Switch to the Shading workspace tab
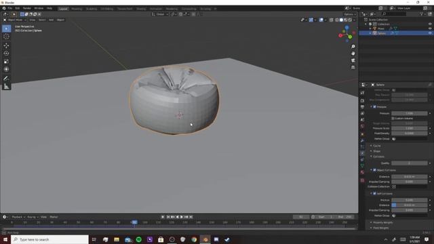This screenshot has width=434, height=244. click(x=141, y=9)
